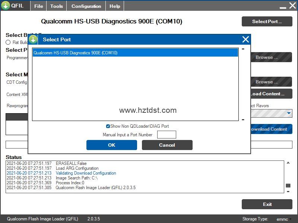Click the QFIL green download logo icon

(x=6, y=6)
